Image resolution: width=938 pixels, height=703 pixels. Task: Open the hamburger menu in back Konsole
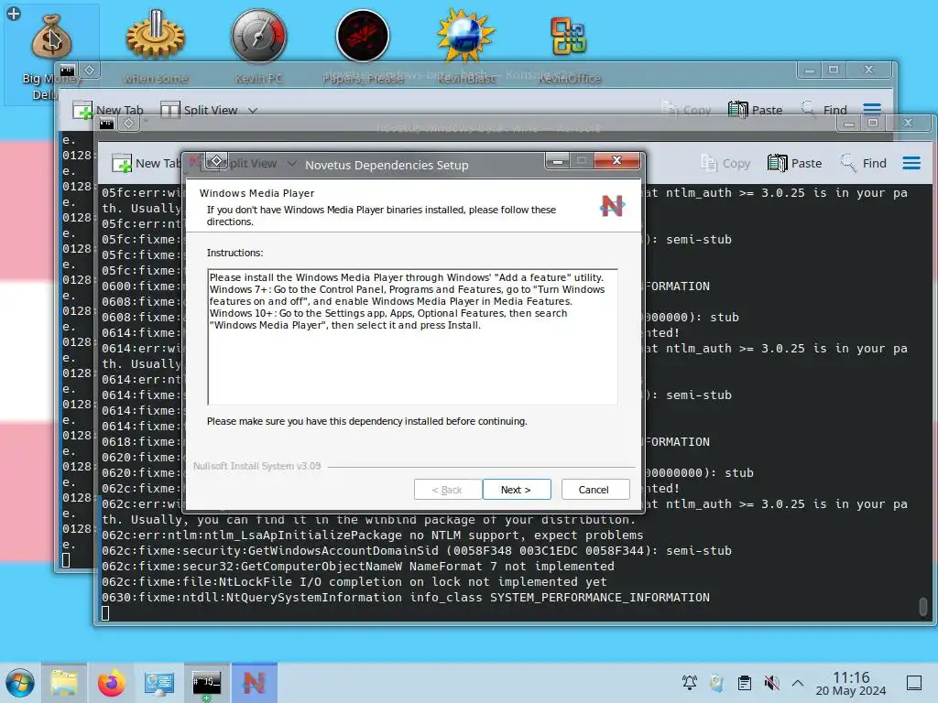(872, 109)
